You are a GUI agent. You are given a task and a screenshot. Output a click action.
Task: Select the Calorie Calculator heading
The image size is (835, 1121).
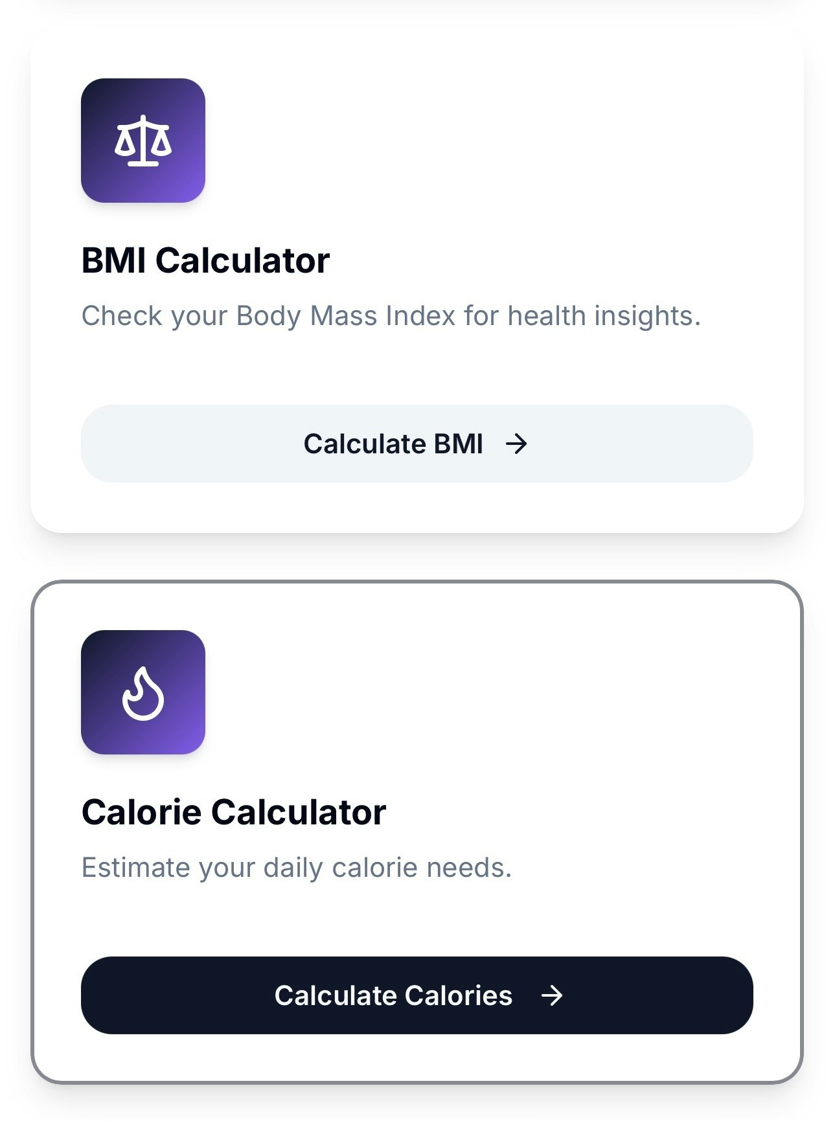click(233, 810)
